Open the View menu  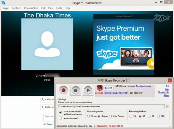click(x=50, y=8)
